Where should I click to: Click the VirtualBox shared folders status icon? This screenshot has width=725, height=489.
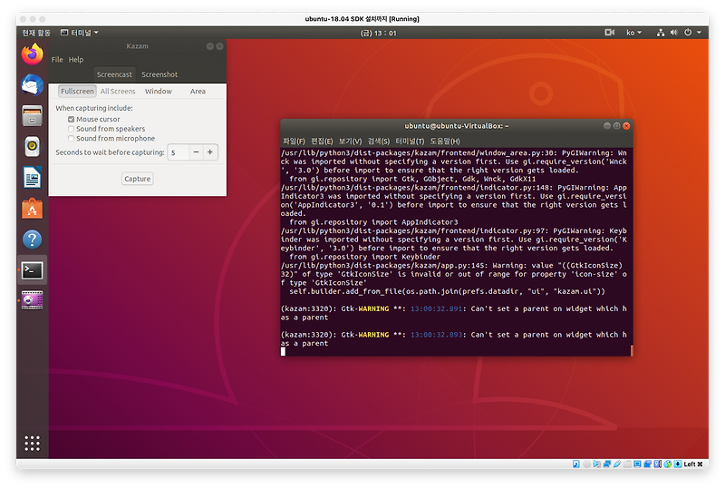(627, 464)
